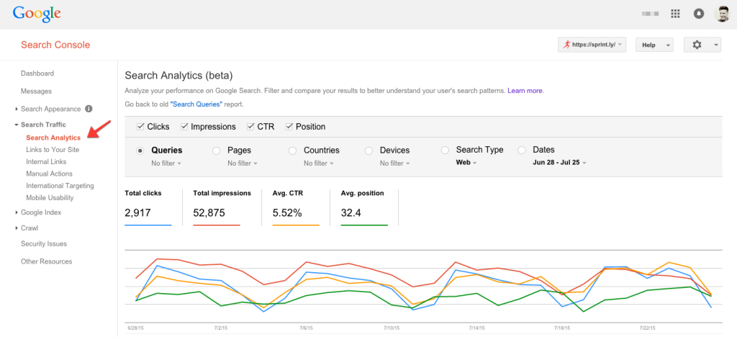Click the orange Avg. CTR color bar
737x337 pixels.
click(x=296, y=225)
